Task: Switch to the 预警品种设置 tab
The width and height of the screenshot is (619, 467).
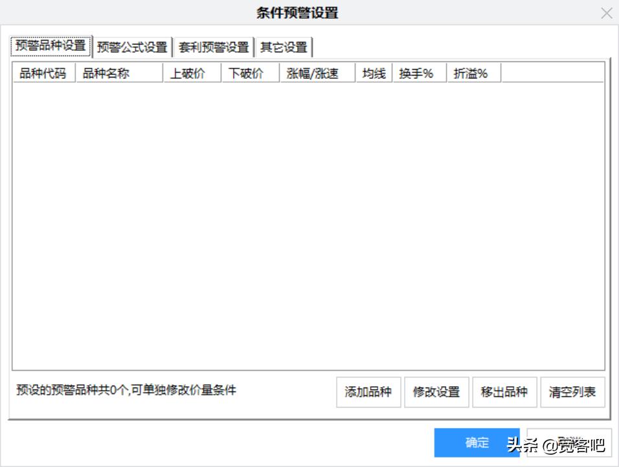Action: [49, 47]
